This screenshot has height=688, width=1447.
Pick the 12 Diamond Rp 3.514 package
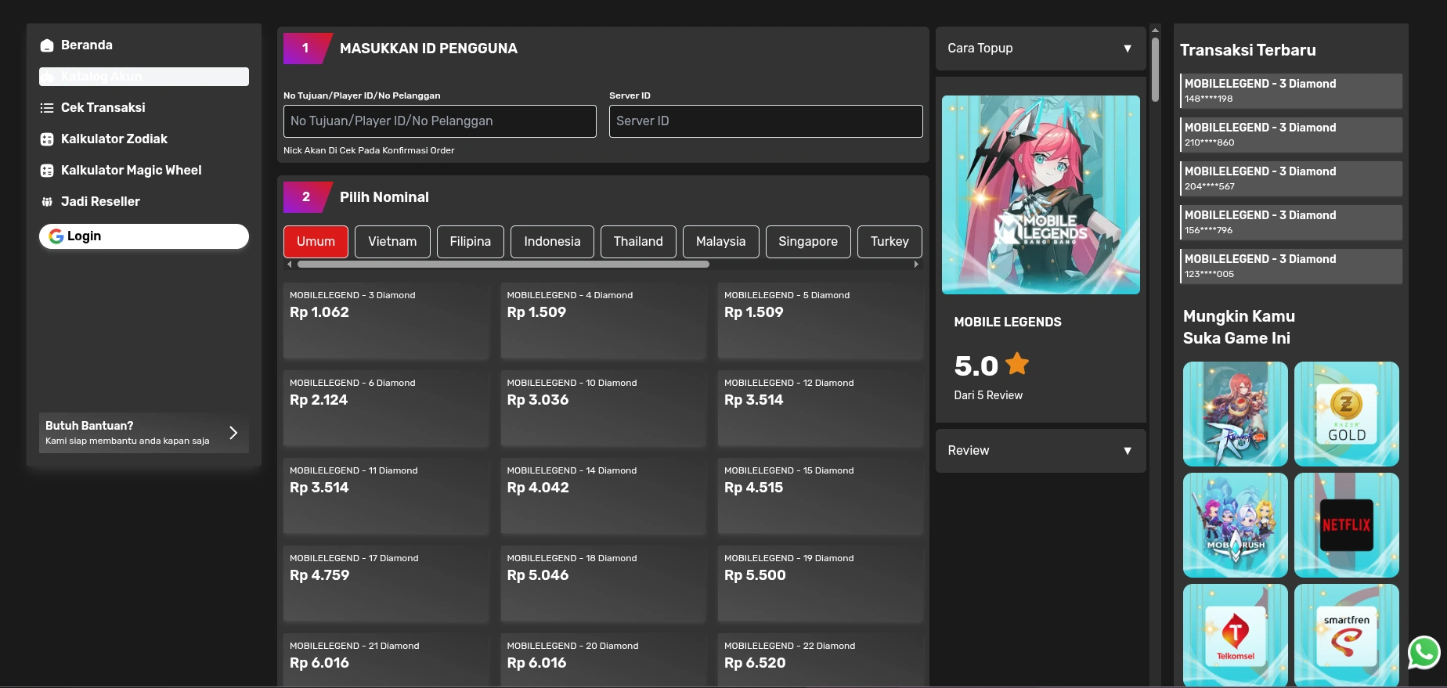[x=820, y=409]
